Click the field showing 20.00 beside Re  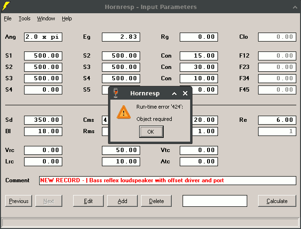[205, 120]
